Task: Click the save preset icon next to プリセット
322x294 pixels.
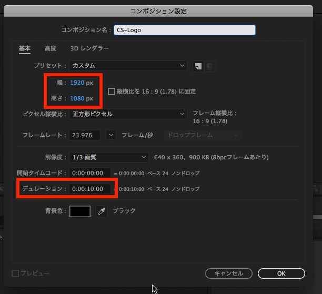Action: pyautogui.click(x=198, y=66)
